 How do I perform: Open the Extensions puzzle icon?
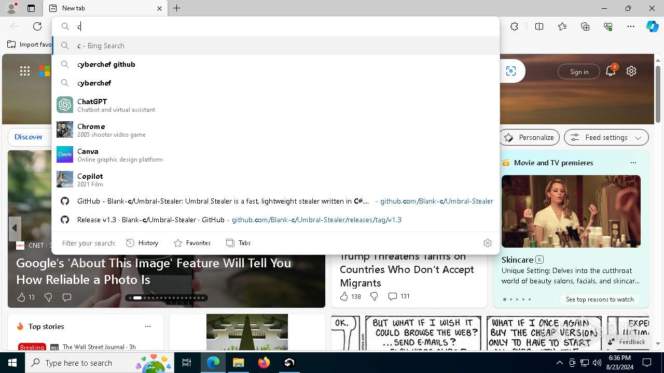(x=514, y=26)
